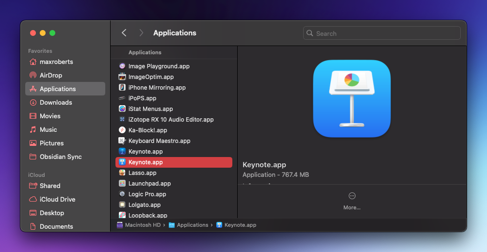
Task: Go back with the left chevron
Action: pyautogui.click(x=124, y=33)
